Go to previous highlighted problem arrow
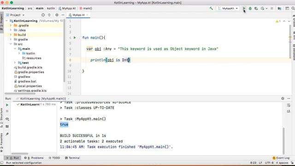 (284, 21)
